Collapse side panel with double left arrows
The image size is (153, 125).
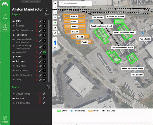pos(55,12)
